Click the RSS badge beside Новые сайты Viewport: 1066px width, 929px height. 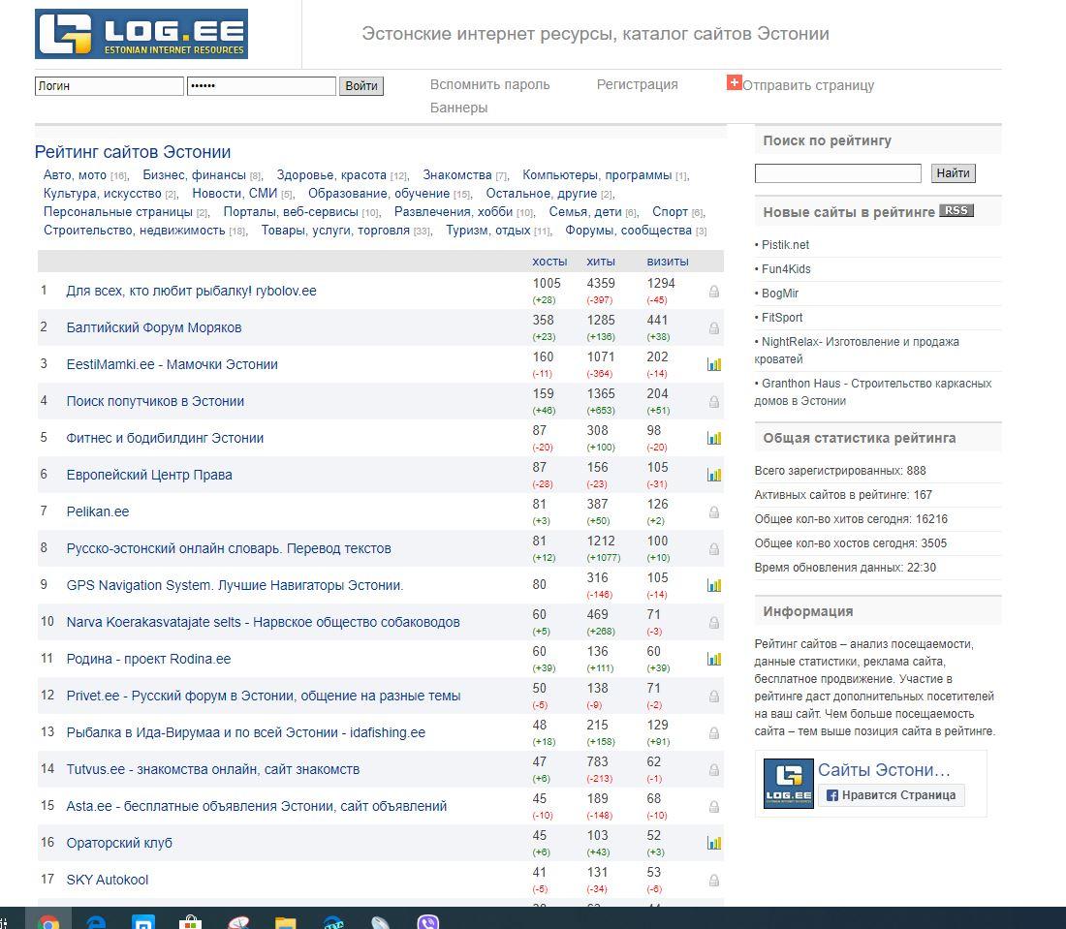[x=956, y=210]
